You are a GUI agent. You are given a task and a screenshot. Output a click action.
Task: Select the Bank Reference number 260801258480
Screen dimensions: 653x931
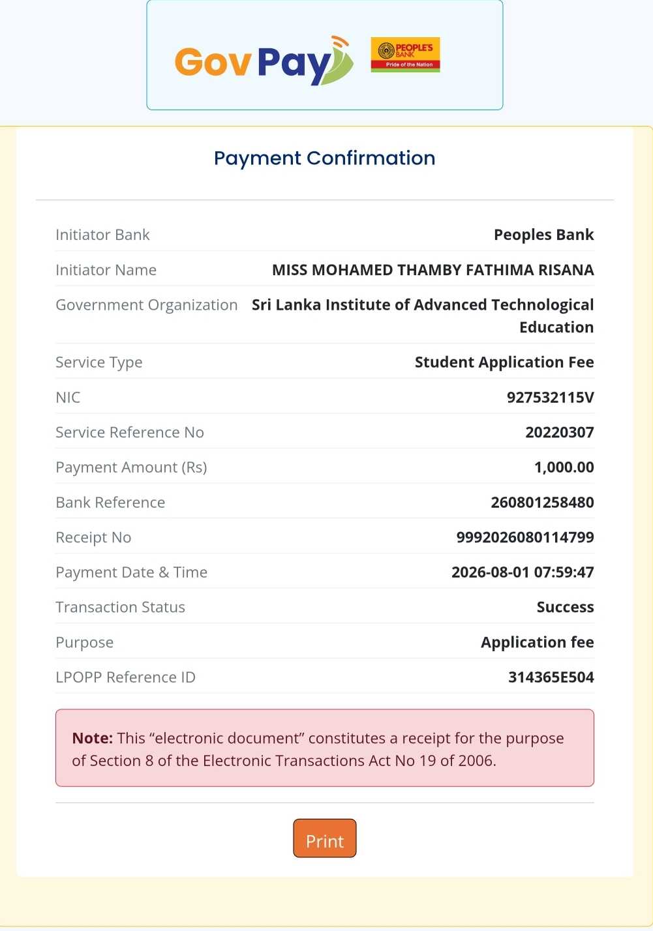(x=542, y=502)
